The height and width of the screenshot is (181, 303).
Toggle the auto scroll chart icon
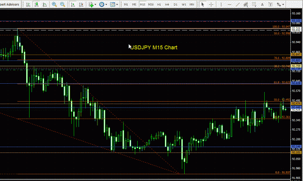[x=73, y=4]
